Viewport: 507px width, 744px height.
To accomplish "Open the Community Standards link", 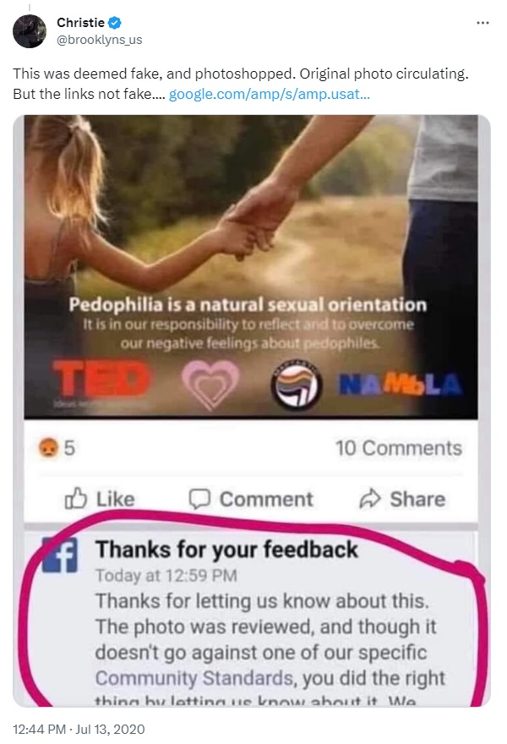I will [x=194, y=678].
